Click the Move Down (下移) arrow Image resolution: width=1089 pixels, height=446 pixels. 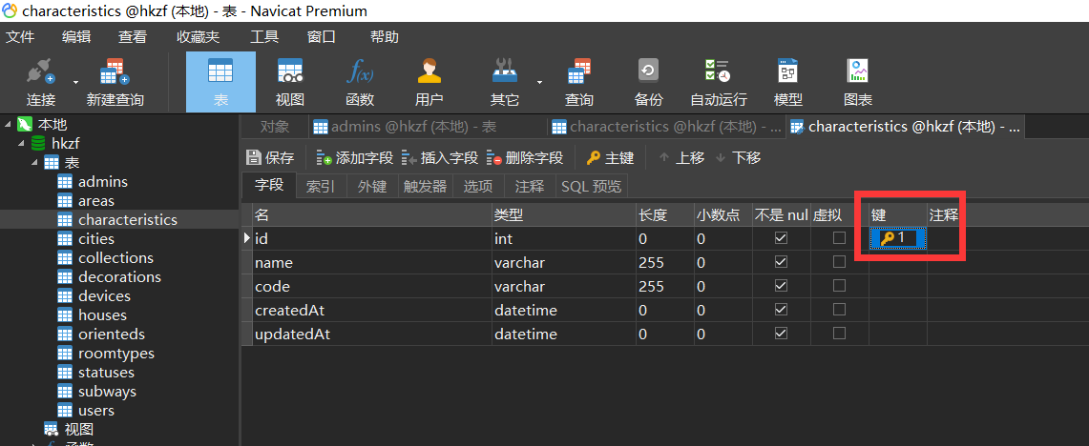click(721, 158)
